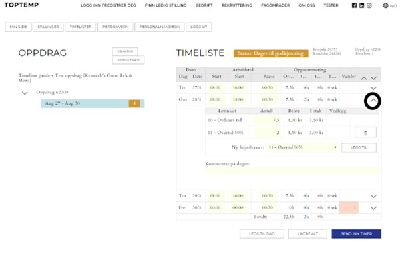Expand the Tir 27/8 row

373,88
